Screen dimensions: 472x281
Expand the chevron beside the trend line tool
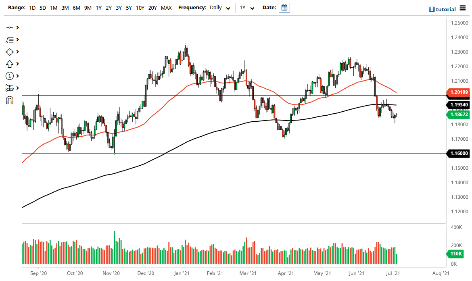tap(18, 27)
